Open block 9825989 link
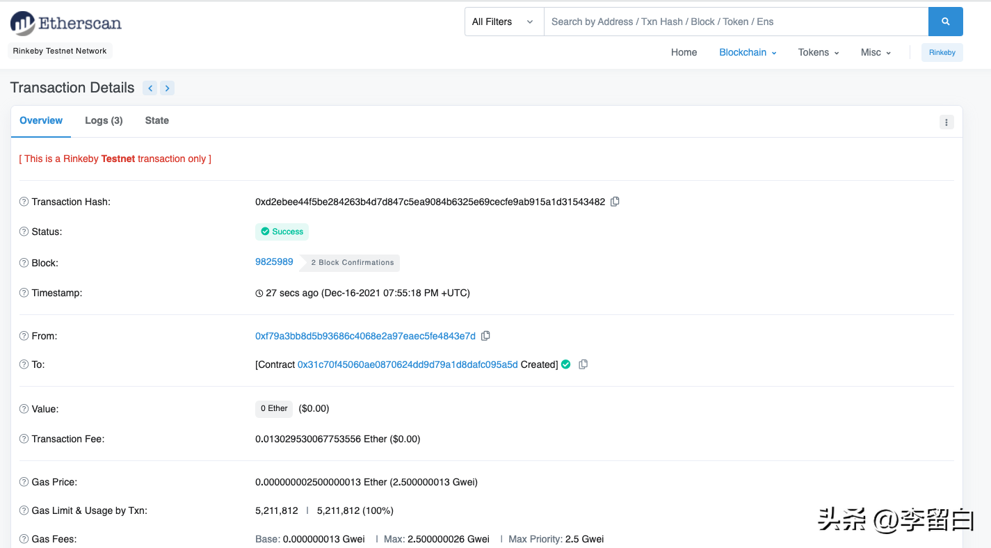The width and height of the screenshot is (991, 548). pyautogui.click(x=274, y=262)
